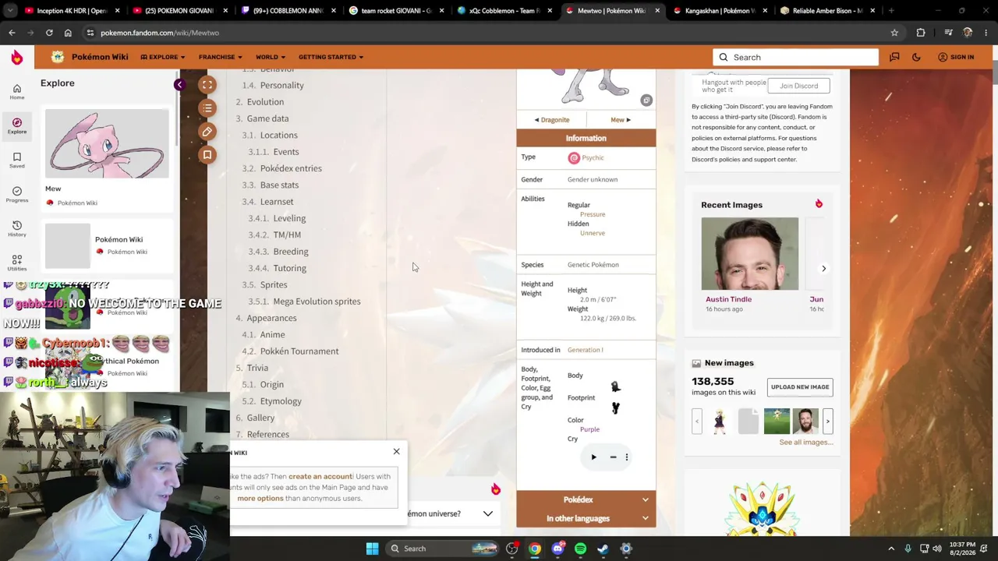Open the Austin Tindle recent image

click(x=749, y=254)
